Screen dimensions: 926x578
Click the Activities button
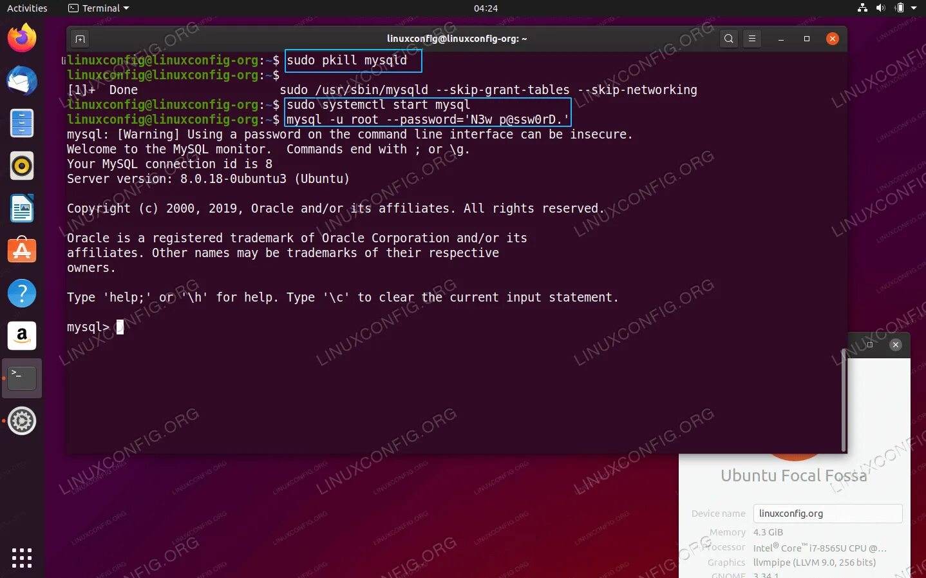tap(27, 8)
